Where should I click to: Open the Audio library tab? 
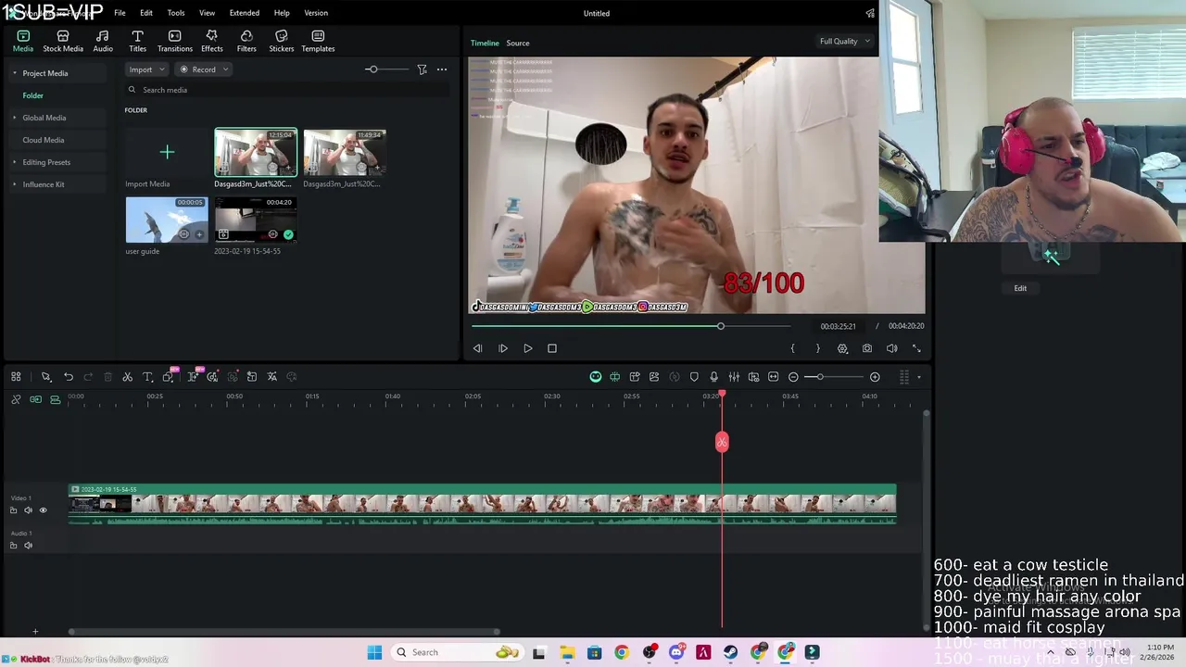pos(103,41)
